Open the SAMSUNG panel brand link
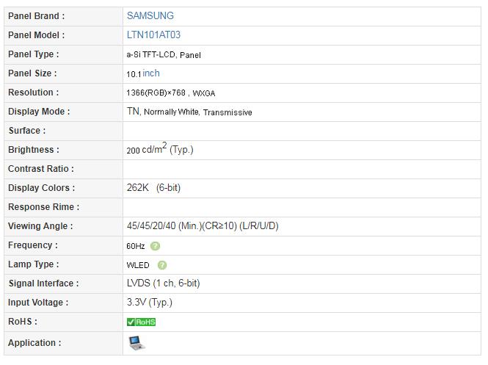 click(150, 15)
